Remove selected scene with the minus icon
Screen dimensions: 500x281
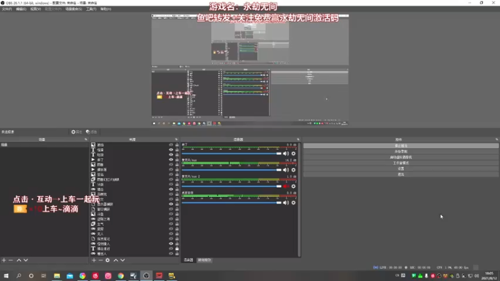[x=11, y=260]
